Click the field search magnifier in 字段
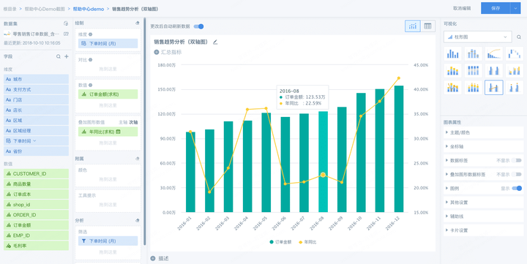Screen dimensions: 527x264 59,56
